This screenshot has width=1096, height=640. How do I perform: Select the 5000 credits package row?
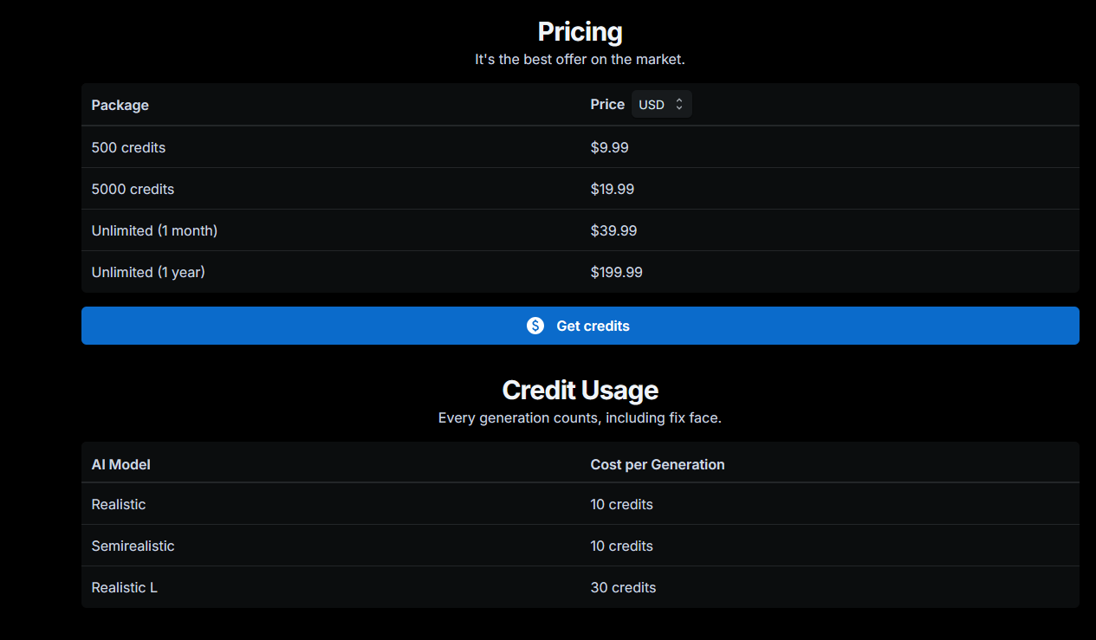pos(133,189)
